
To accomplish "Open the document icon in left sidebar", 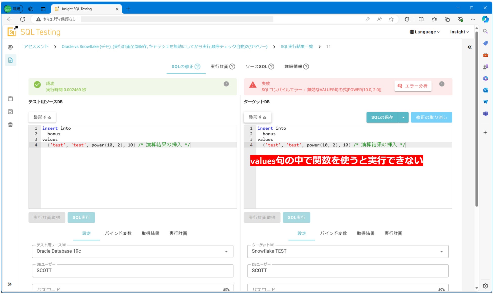I will 10,60.
